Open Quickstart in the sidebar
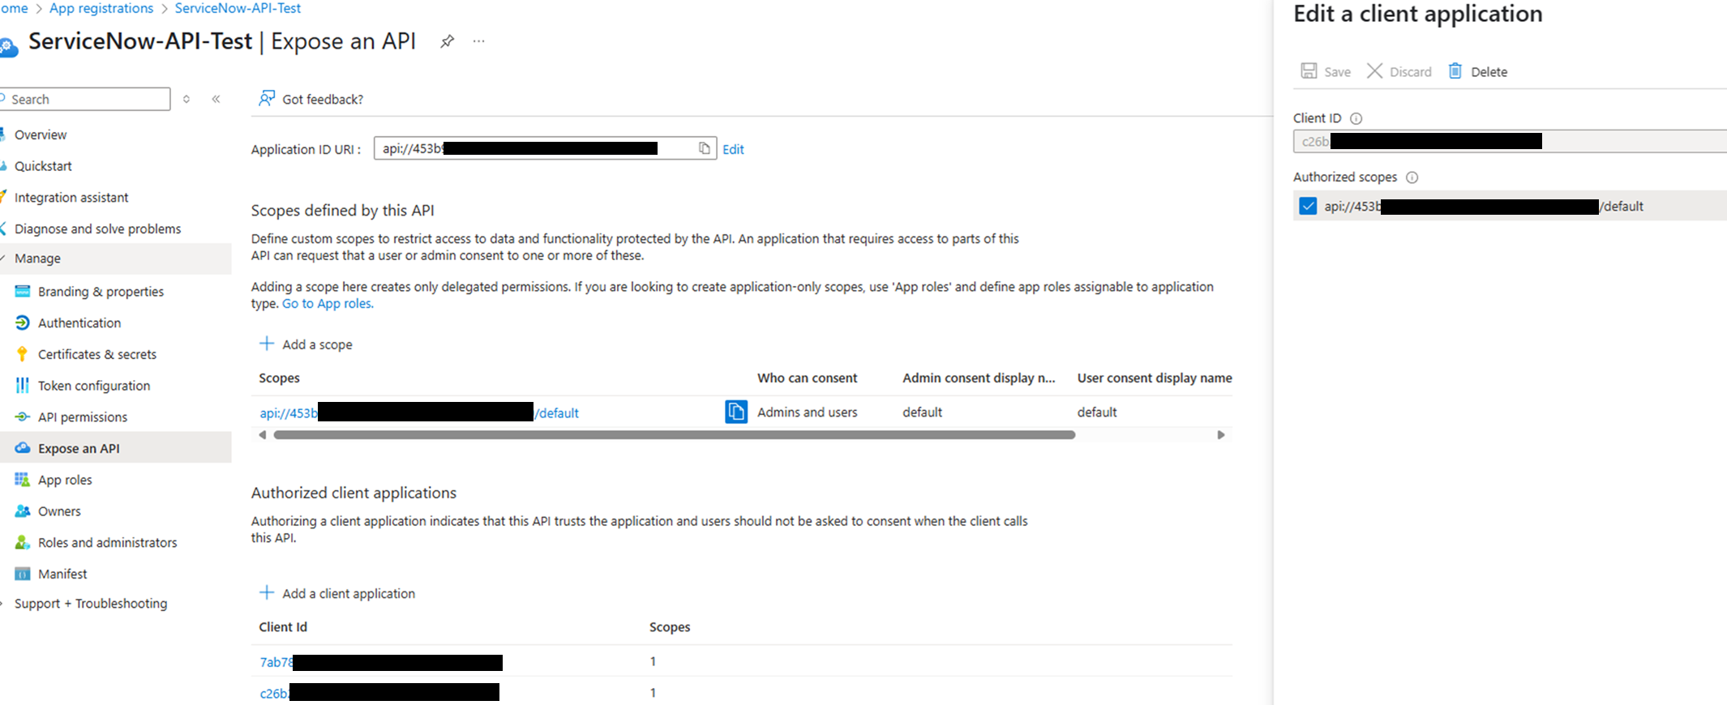The image size is (1727, 705). point(43,166)
